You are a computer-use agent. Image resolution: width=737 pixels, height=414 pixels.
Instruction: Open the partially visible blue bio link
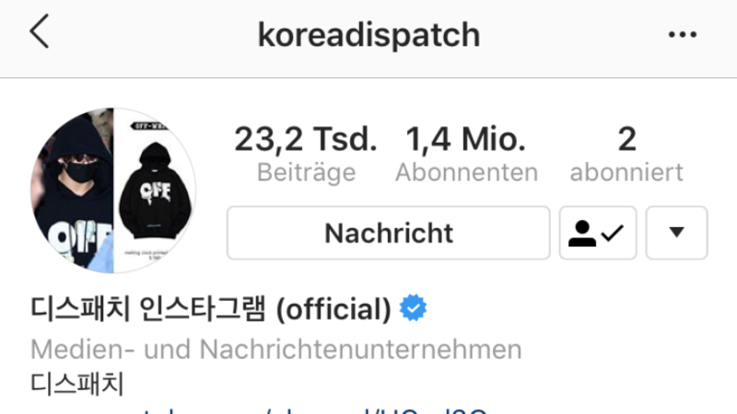coord(315,410)
